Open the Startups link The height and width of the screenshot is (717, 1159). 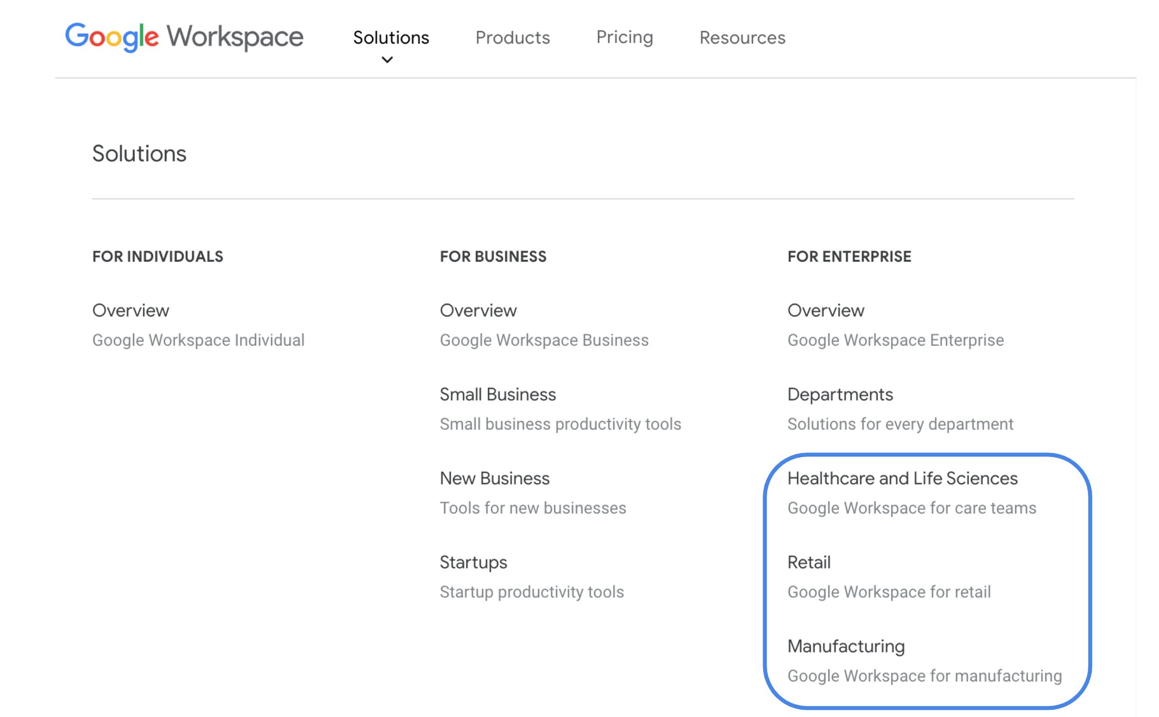click(x=473, y=562)
